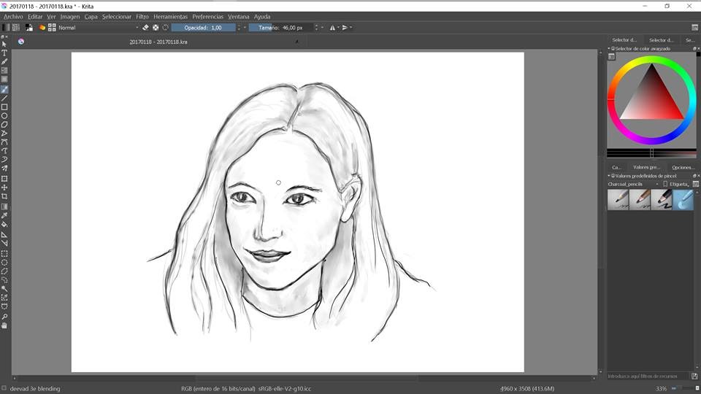Image resolution: width=701 pixels, height=394 pixels.
Task: Toggle preserve alpha
Action: [156, 28]
